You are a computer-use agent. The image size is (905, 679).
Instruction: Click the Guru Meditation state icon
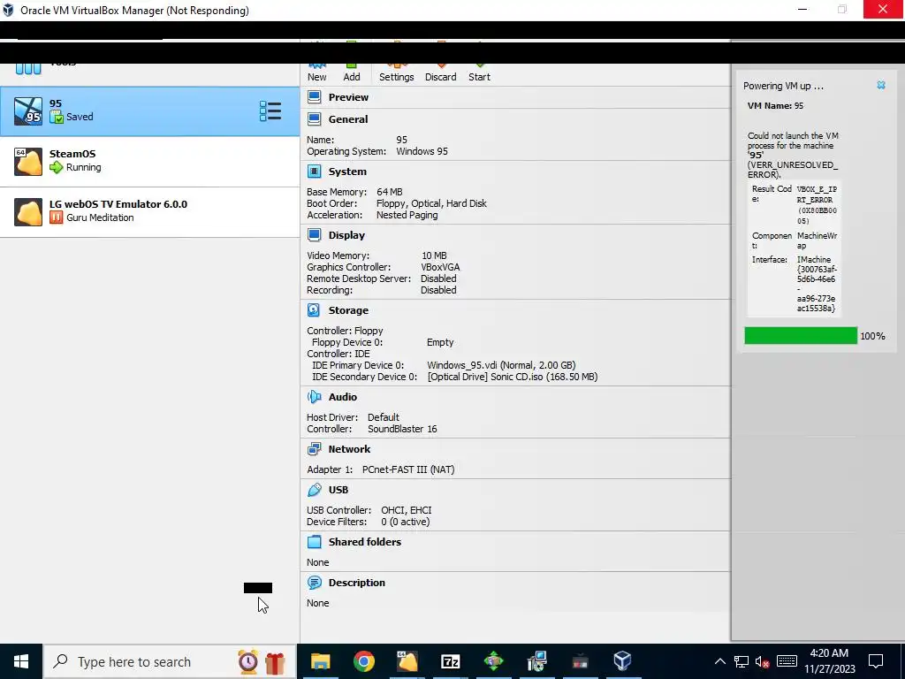(56, 217)
